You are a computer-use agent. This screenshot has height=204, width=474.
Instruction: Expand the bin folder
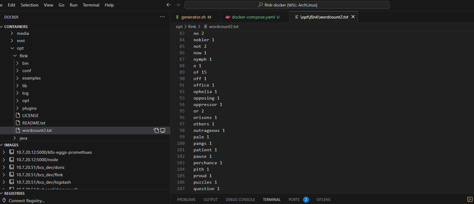(18, 63)
